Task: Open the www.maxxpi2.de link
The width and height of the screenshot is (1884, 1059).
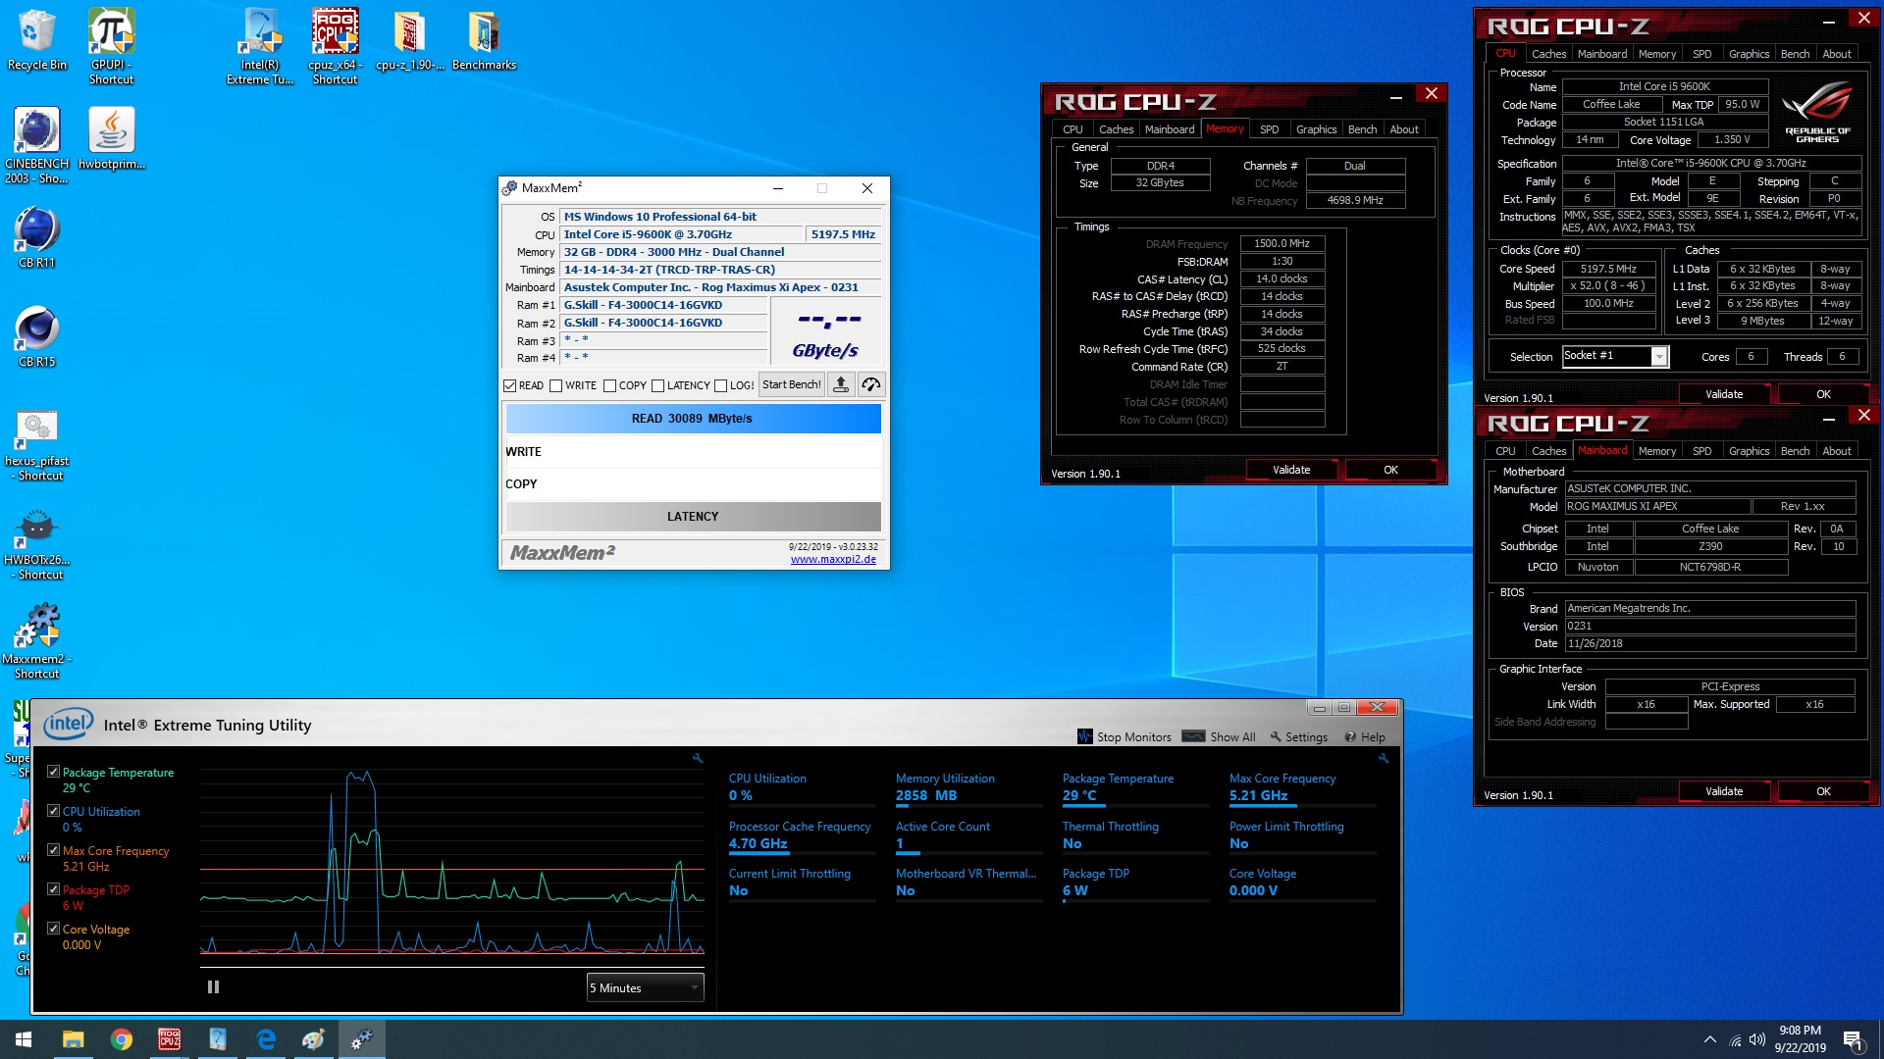Action: tap(833, 560)
